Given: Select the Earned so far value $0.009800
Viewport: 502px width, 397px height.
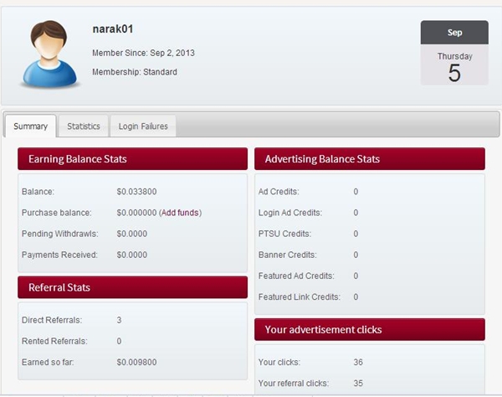Looking at the screenshot, I should (136, 363).
